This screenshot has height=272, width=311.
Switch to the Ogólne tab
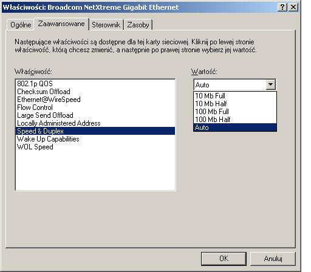(x=21, y=25)
